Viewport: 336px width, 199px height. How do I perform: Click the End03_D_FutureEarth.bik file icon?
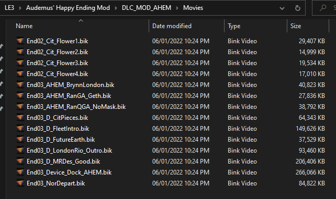20,139
